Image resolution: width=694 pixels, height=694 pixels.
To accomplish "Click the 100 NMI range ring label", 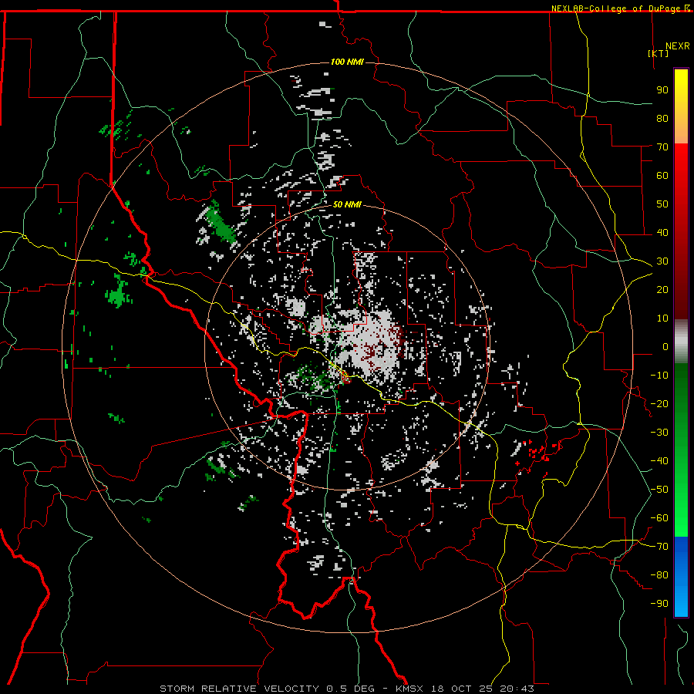I will tap(348, 62).
